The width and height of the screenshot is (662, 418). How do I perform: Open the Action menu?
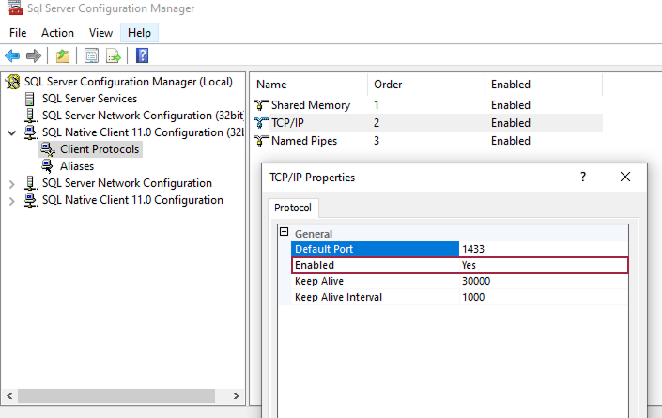[57, 33]
